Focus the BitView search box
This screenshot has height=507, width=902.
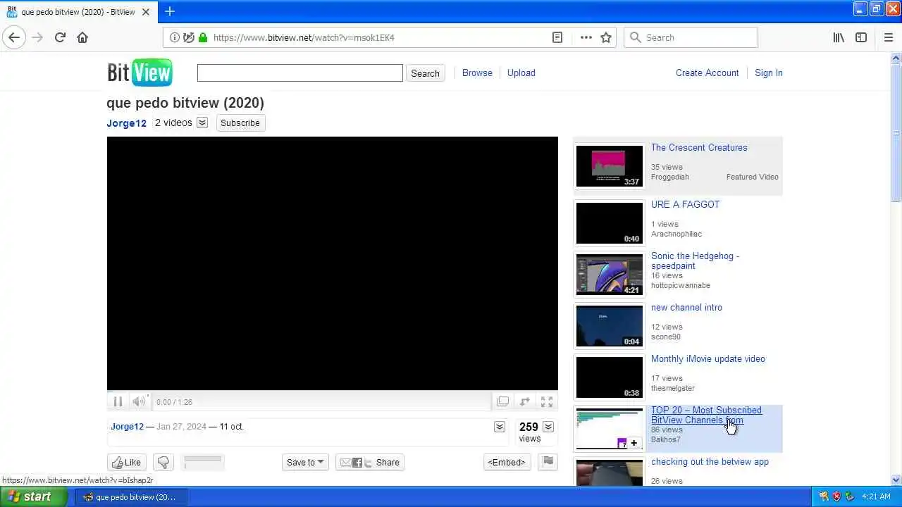click(x=300, y=73)
